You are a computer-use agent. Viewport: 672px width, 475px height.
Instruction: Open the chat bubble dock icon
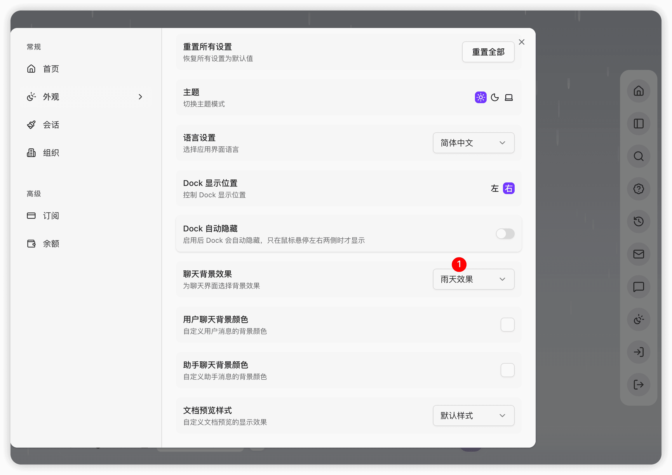click(x=639, y=287)
